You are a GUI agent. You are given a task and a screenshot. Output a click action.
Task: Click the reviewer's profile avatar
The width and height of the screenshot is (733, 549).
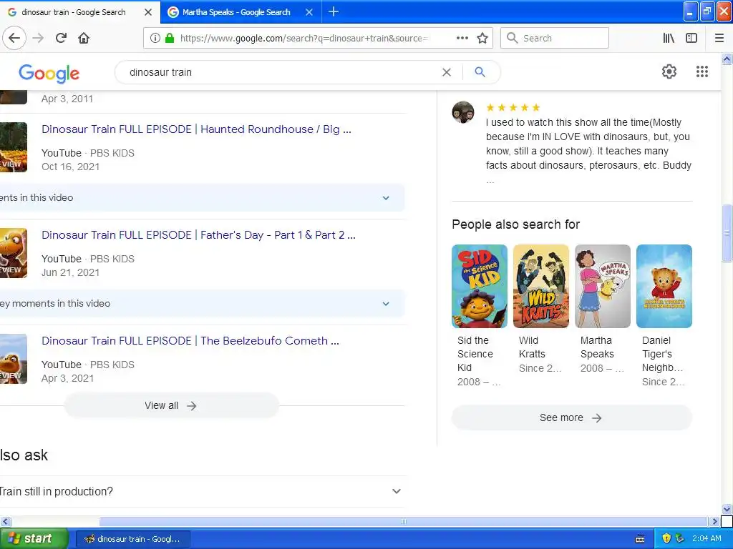click(x=463, y=112)
